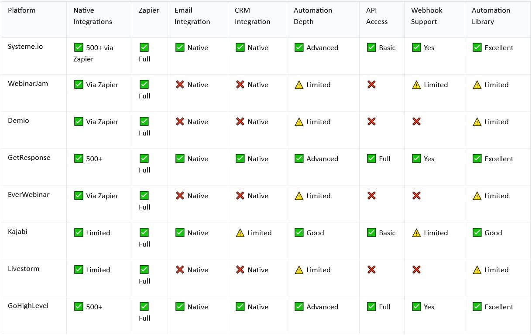Click the green check in GetResponse's API Access cell

(371, 159)
